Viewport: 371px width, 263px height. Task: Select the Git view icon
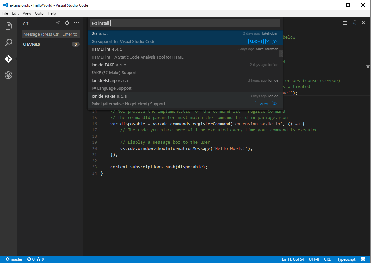8,59
